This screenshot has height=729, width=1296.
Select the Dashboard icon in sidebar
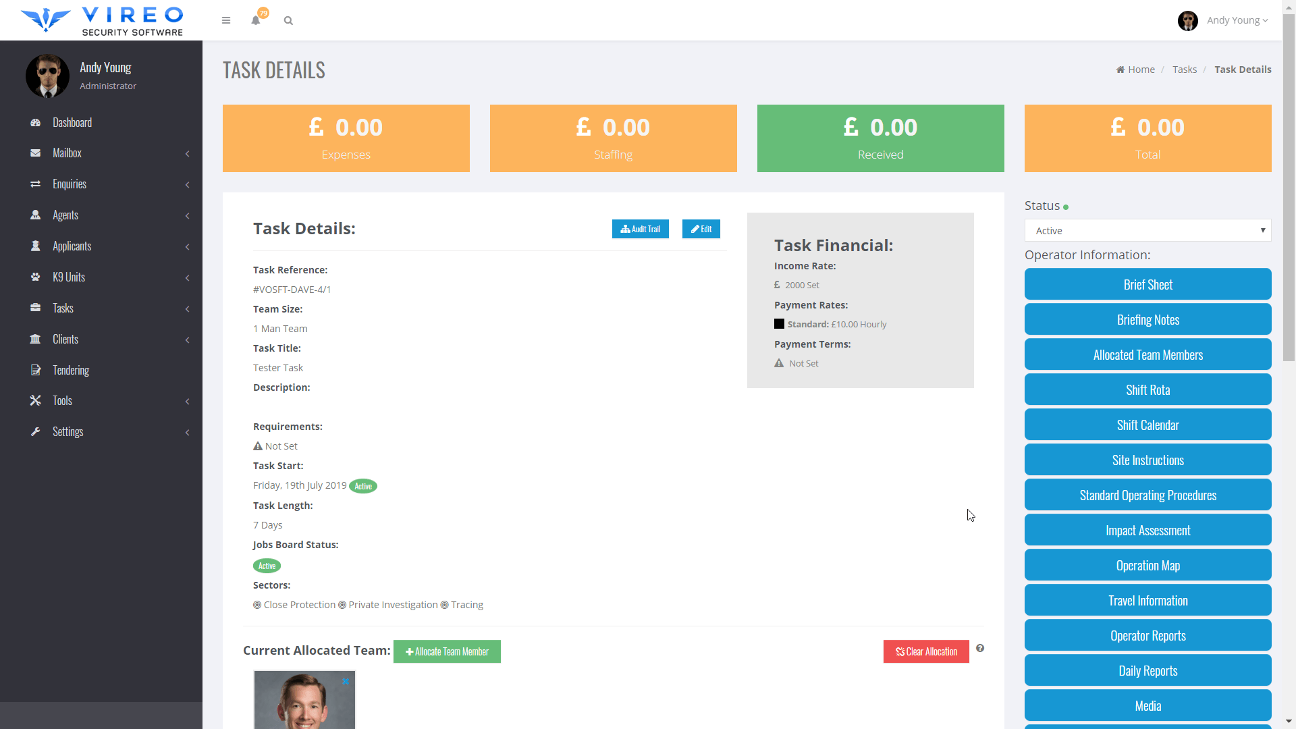coord(35,122)
